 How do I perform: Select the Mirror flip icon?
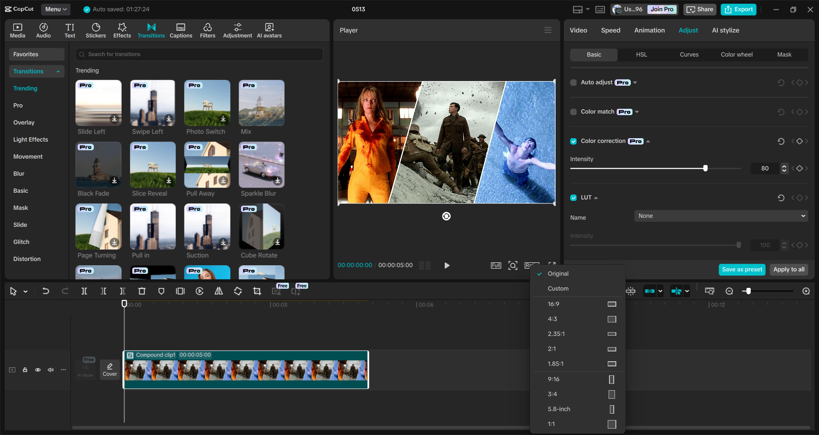[x=219, y=291]
